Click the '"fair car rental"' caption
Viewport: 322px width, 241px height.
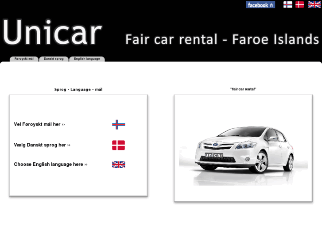(243, 89)
